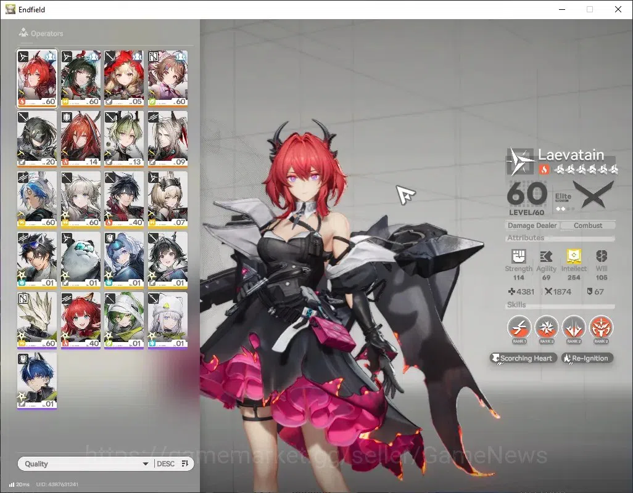Choose the green-haired operator card level 13
633x493 pixels.
point(124,139)
